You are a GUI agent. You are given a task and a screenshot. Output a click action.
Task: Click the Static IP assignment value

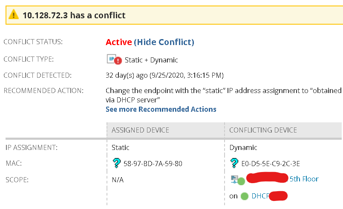120,147
